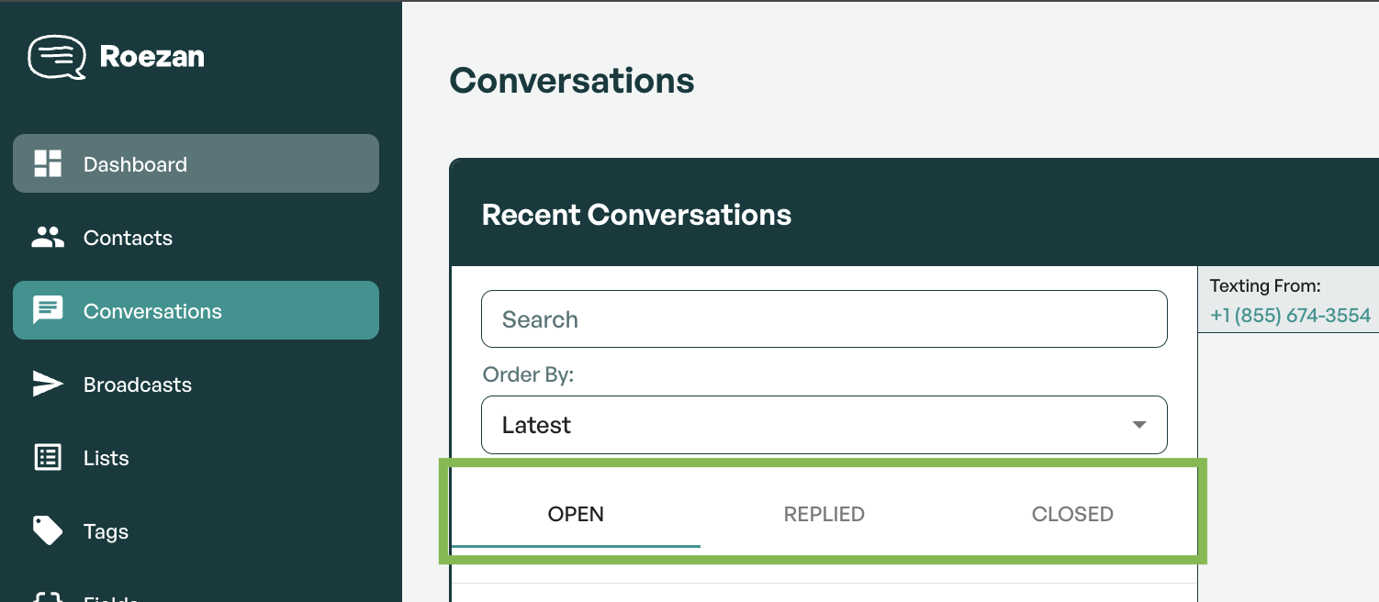
Task: Click the Recent Conversations panel header
Action: 636,215
